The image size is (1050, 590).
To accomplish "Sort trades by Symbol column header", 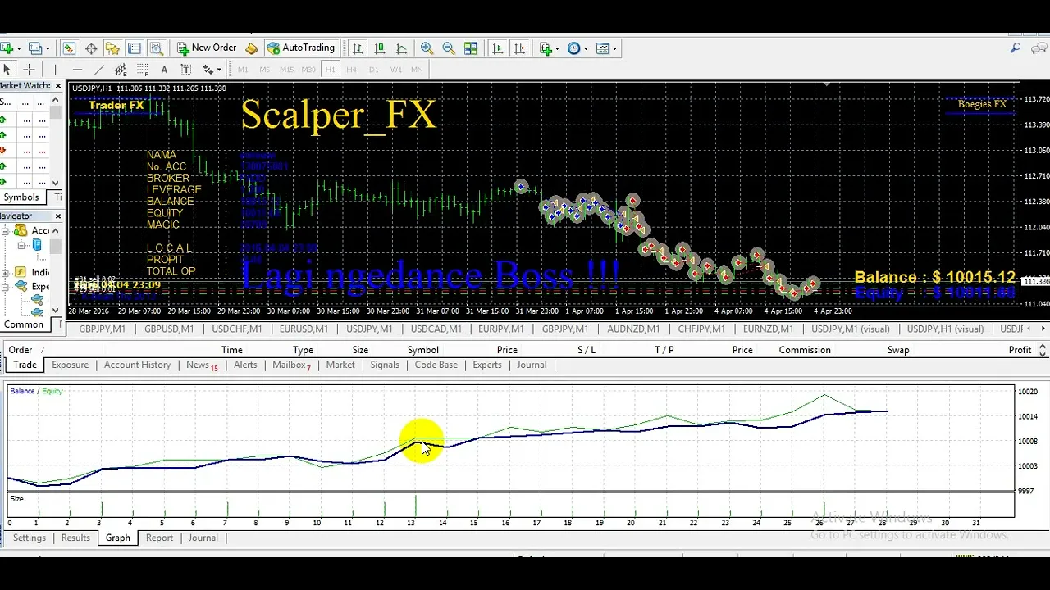I will point(423,350).
